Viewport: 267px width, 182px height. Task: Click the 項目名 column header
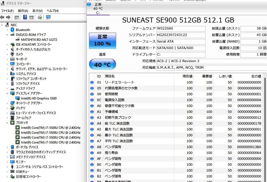[139, 76]
